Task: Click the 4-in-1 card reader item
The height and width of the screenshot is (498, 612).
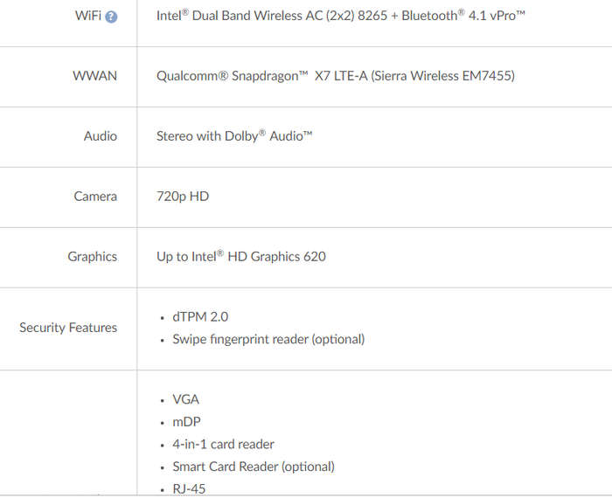Action: point(223,444)
